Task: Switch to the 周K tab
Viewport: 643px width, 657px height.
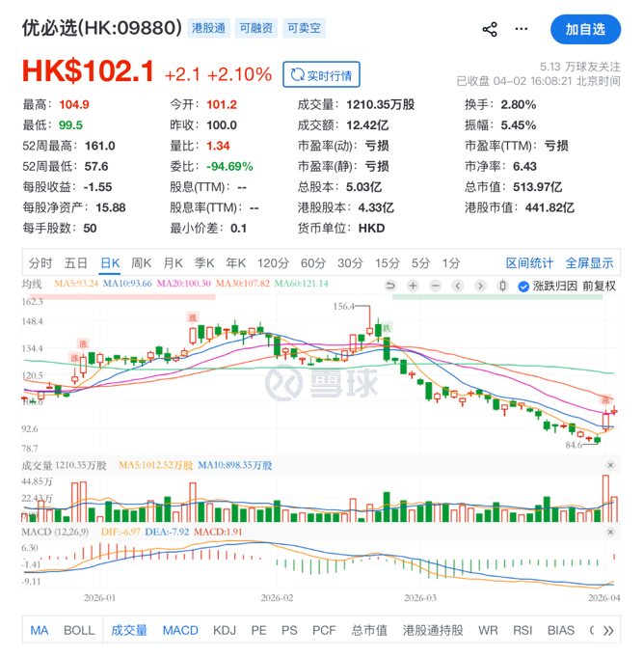Action: point(141,262)
